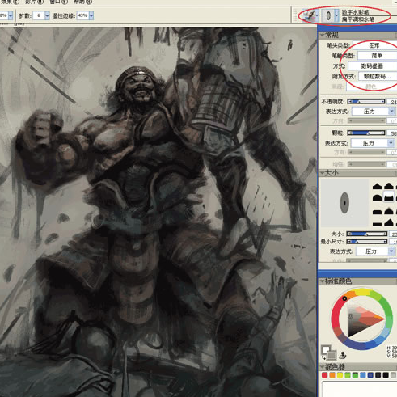Screen dimensions: 397x397
Task: Select the slanted tip profile in bottom row
Action: pyautogui.click(x=388, y=222)
